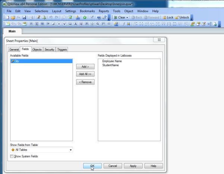Open the File menu
The width and height of the screenshot is (224, 174).
9,11
